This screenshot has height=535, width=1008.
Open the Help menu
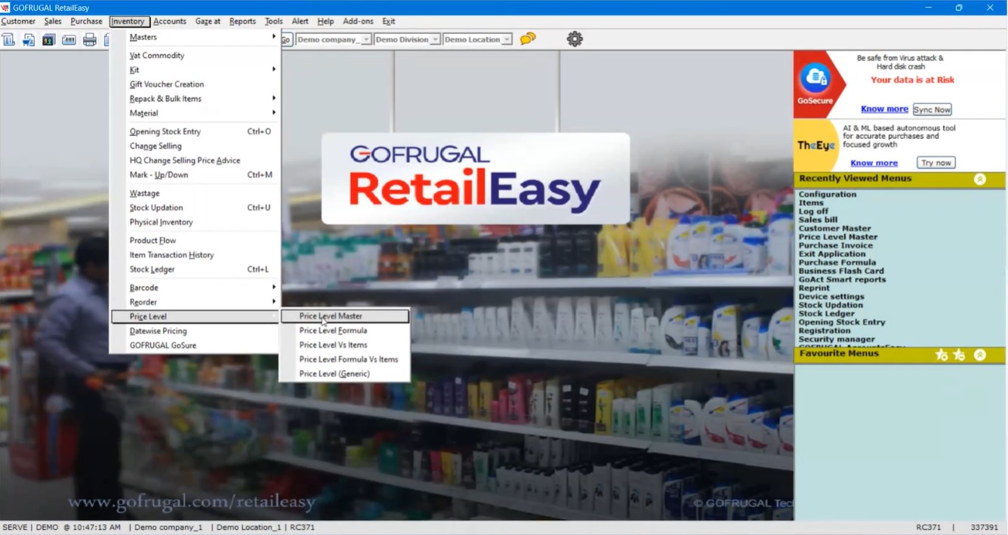[325, 21]
